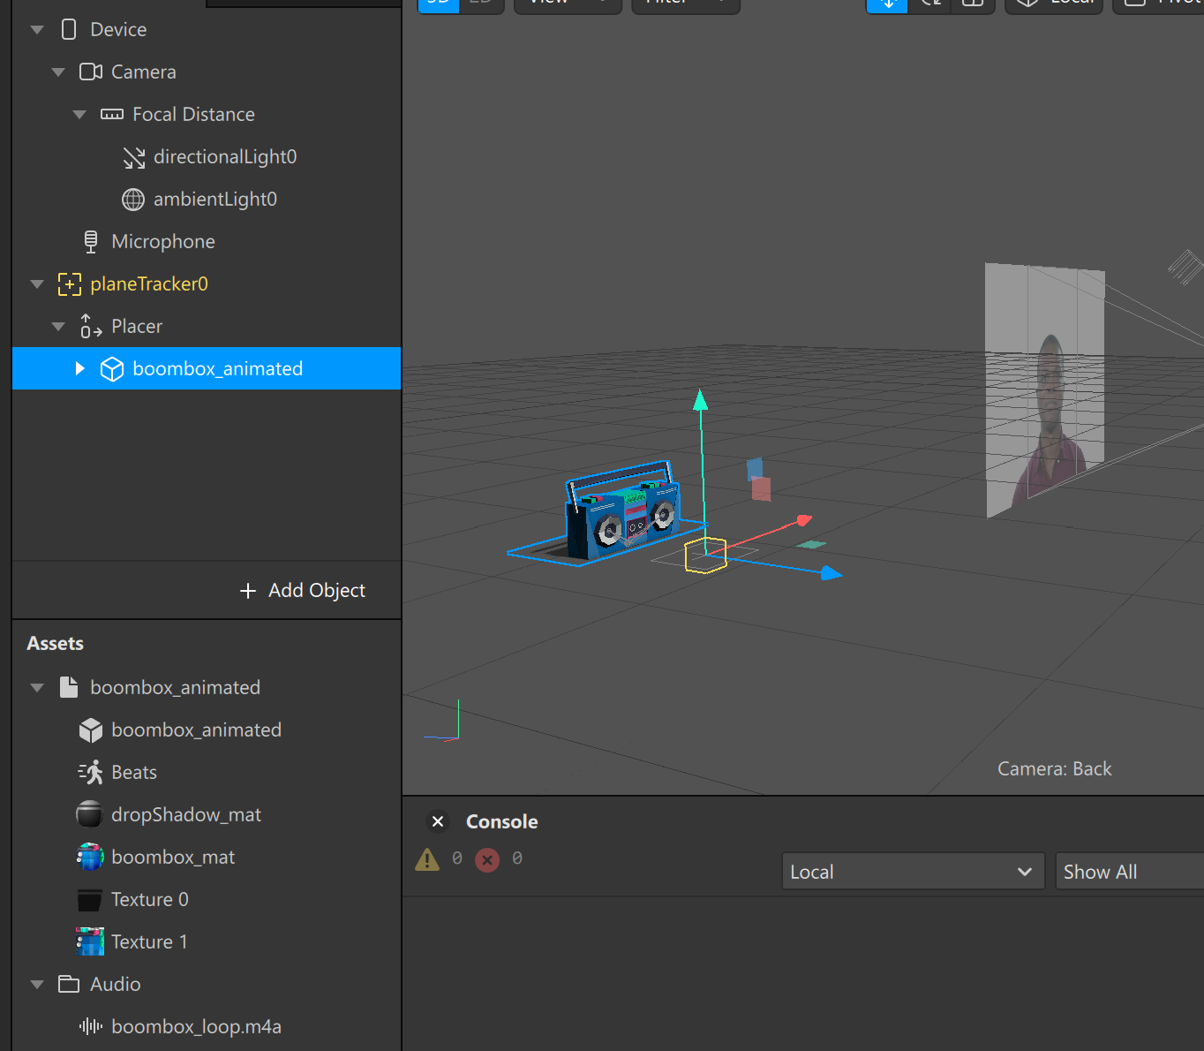The image size is (1204, 1051).
Task: Click the Camera icon in the scene tree
Action: pos(91,72)
